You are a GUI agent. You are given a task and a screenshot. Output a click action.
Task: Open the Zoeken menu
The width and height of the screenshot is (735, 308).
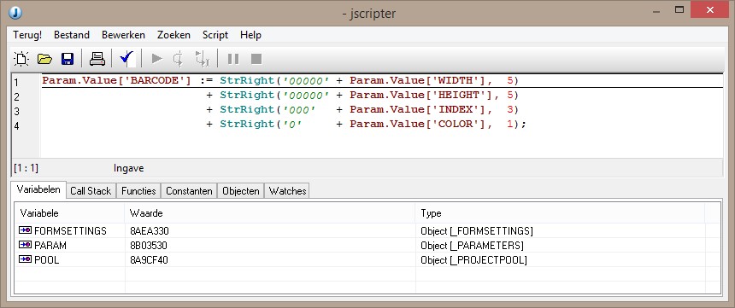pyautogui.click(x=173, y=35)
